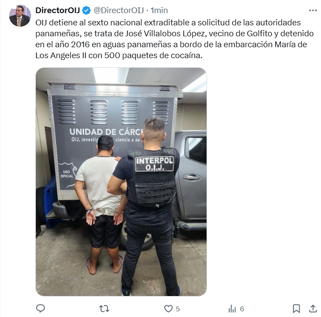The image size is (321, 317).
Task: Click the UNIDAD DE CÁRCE lettering in photo
Action: 106,132
